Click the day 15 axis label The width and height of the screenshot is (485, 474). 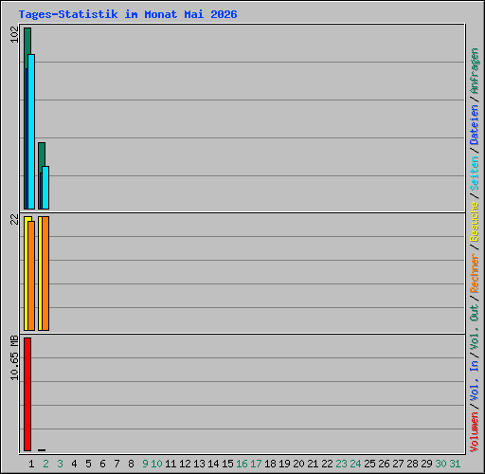tap(227, 464)
